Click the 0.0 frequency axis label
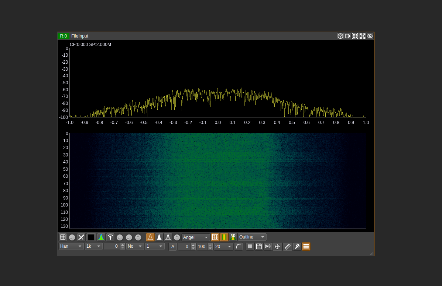This screenshot has width=442, height=286. click(x=217, y=123)
